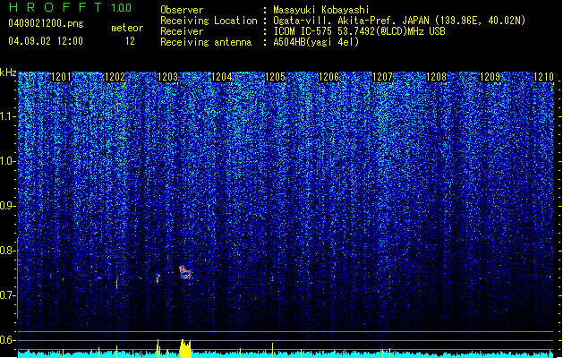The image size is (563, 358).
Task: Click the 1204 time marker
Action: [x=222, y=76]
